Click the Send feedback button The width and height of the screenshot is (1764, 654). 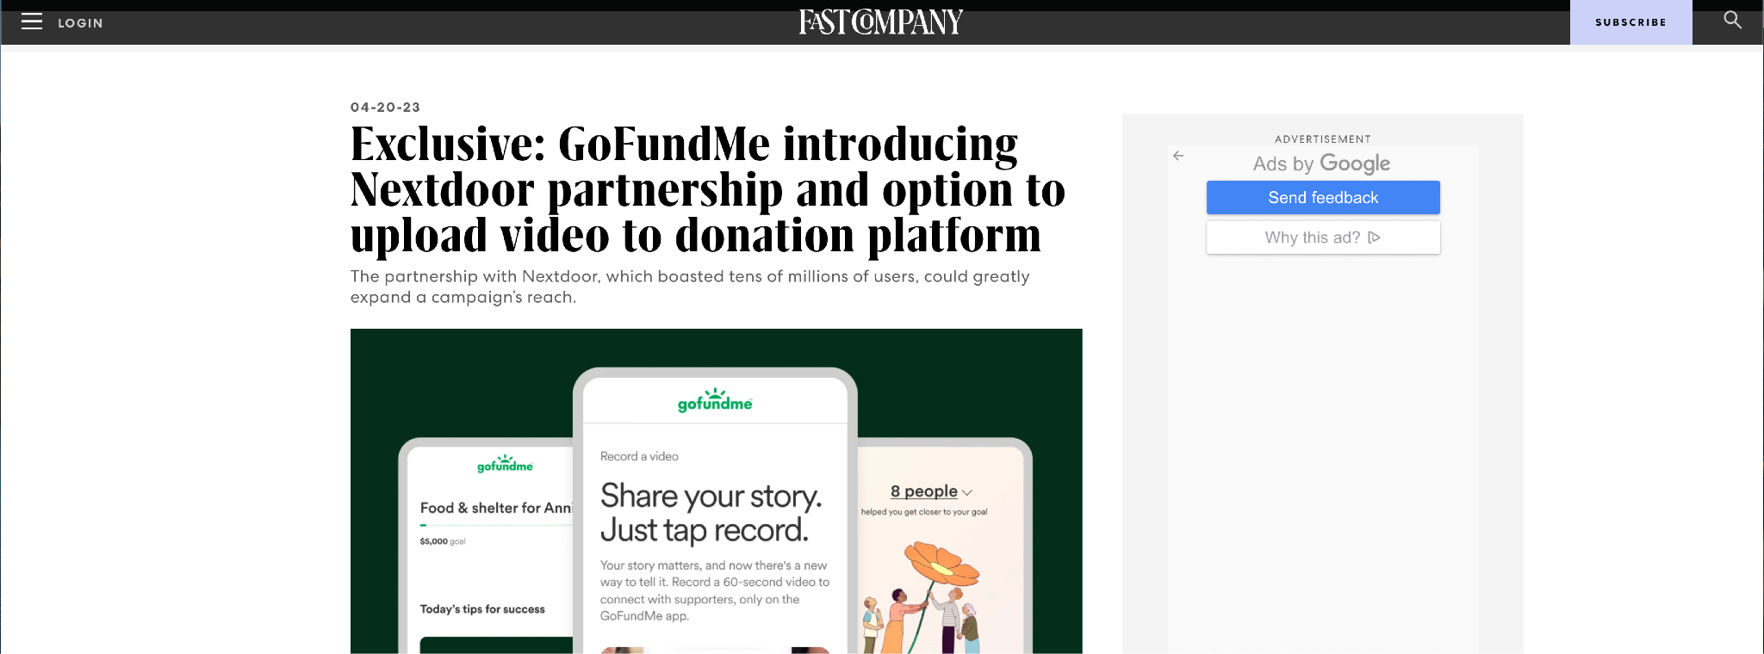coord(1323,197)
